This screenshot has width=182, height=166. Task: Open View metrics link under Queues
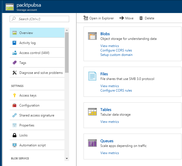click(x=110, y=153)
